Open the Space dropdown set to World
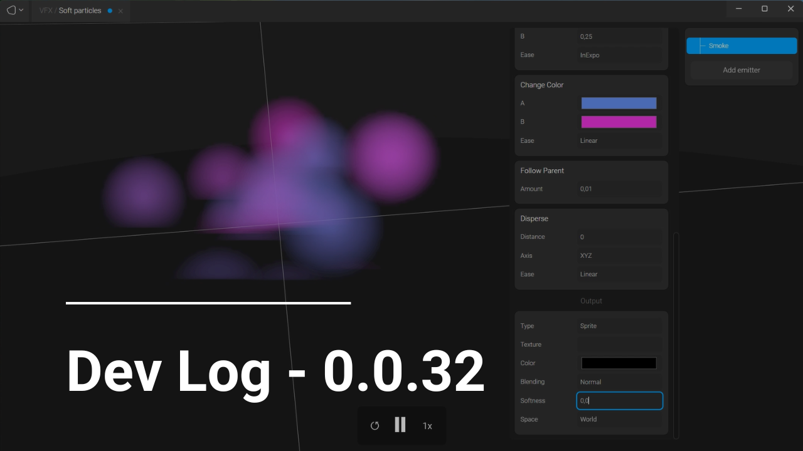 (620, 419)
